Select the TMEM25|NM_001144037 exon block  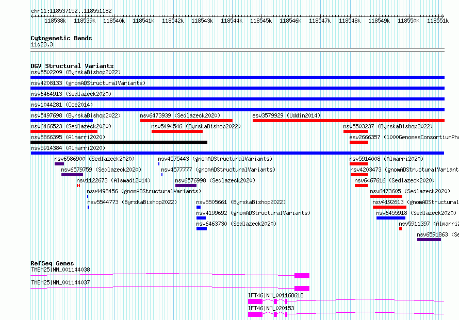[x=302, y=289]
